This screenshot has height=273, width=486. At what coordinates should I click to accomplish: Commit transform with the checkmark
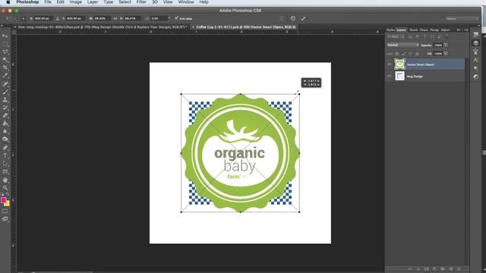click(x=303, y=18)
